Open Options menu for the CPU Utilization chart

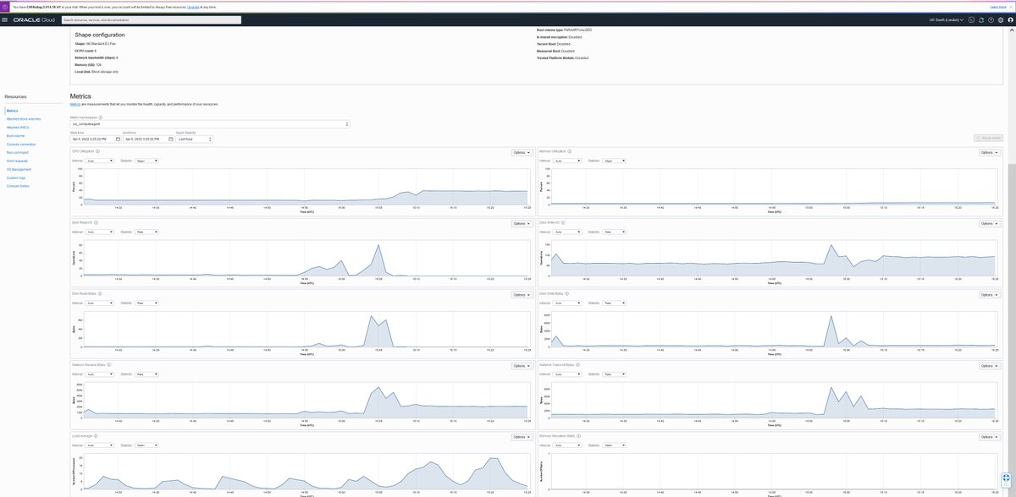(522, 153)
